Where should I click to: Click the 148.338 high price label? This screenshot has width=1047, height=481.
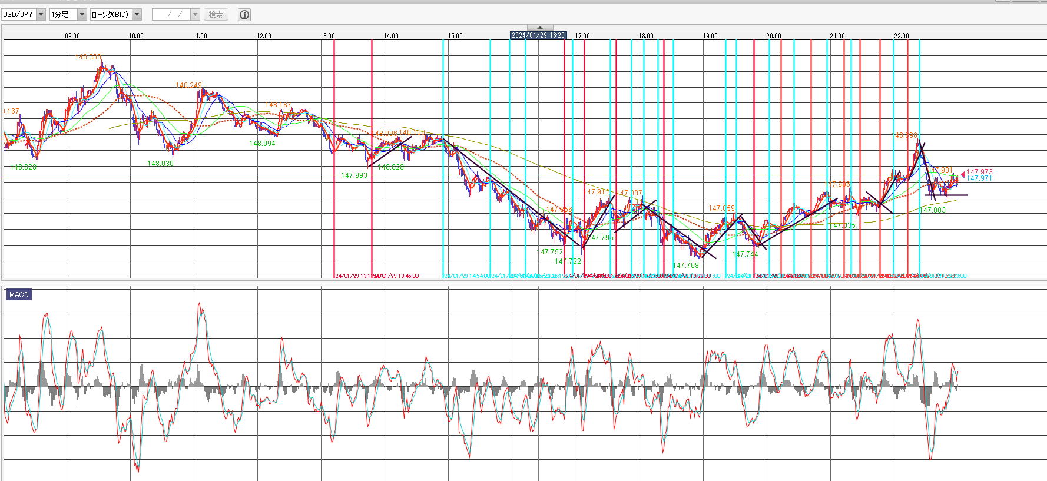coord(88,57)
